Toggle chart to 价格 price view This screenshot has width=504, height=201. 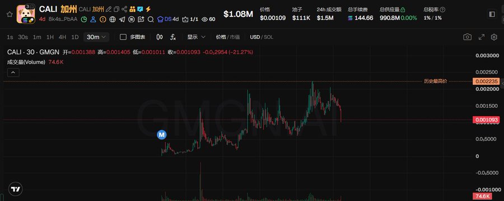point(221,37)
